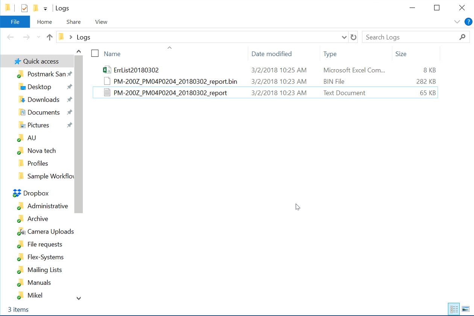Click the text document icon of PM-200Z report

tap(107, 93)
